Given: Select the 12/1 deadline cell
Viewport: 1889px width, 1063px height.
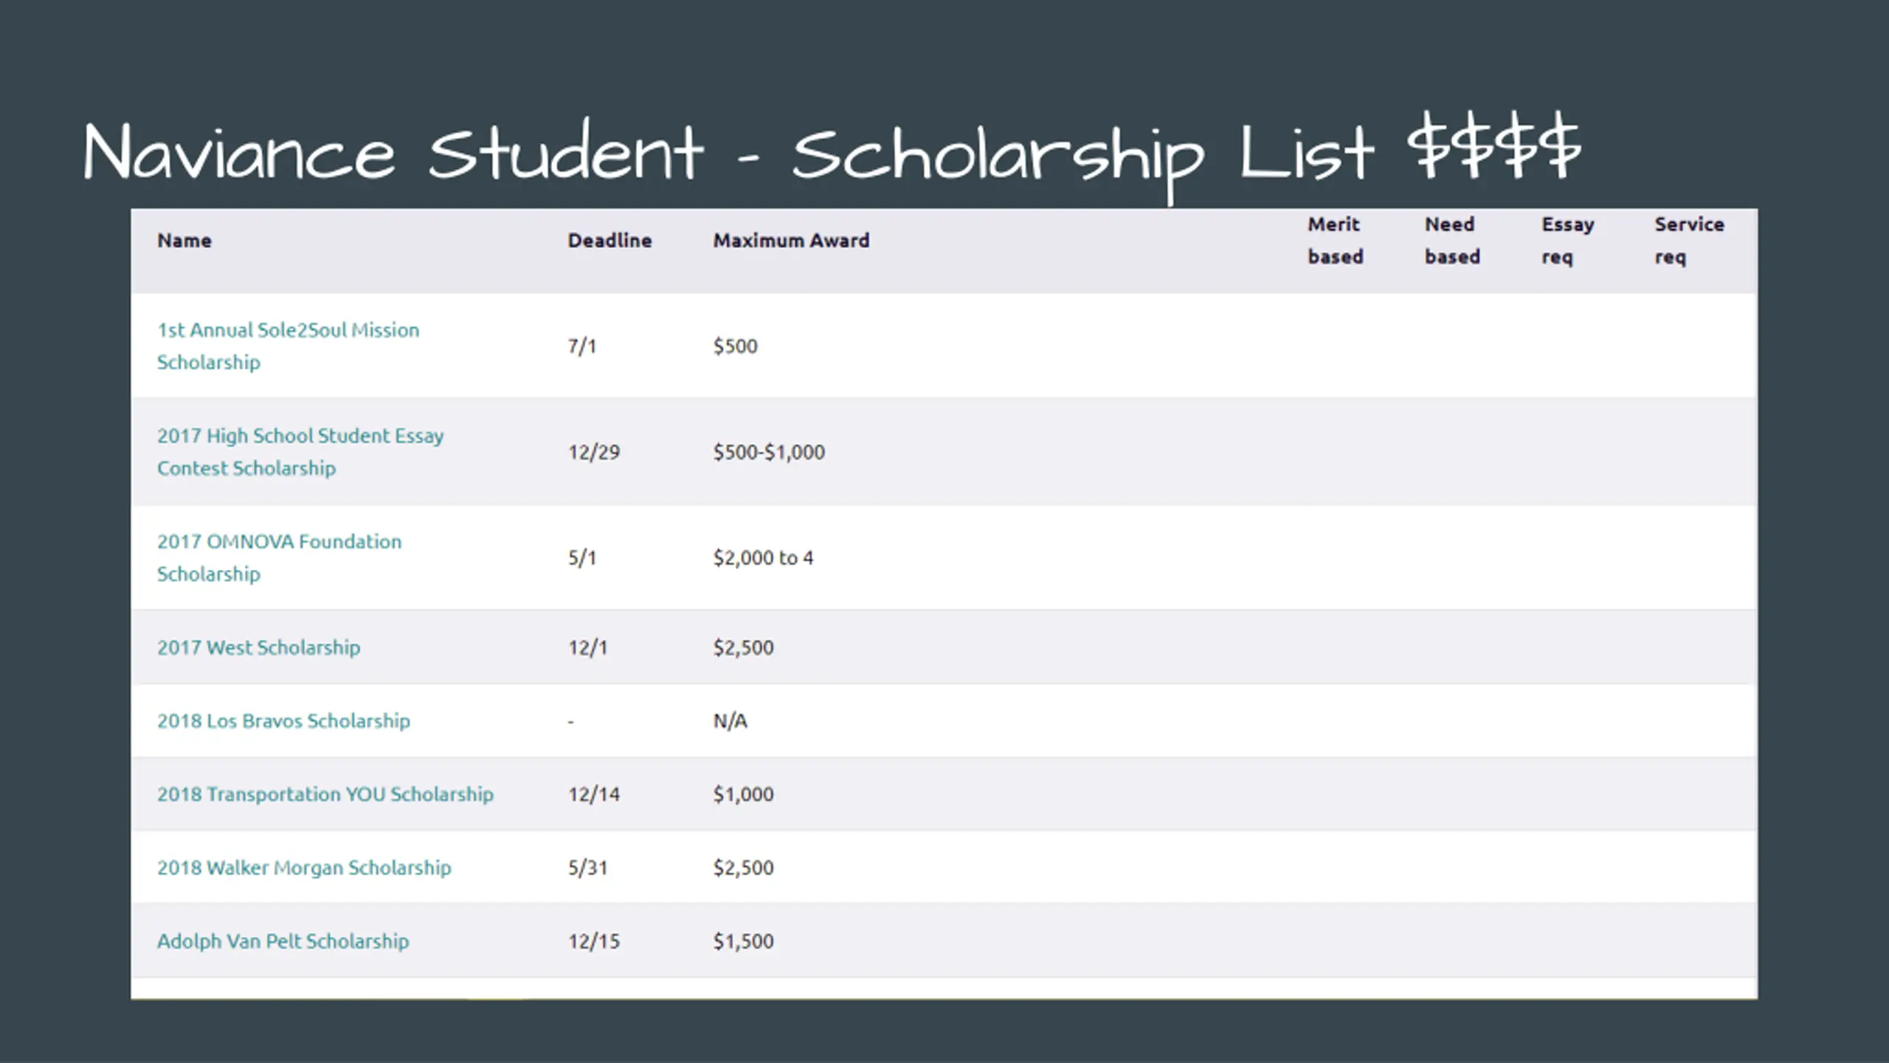Looking at the screenshot, I should coord(587,647).
